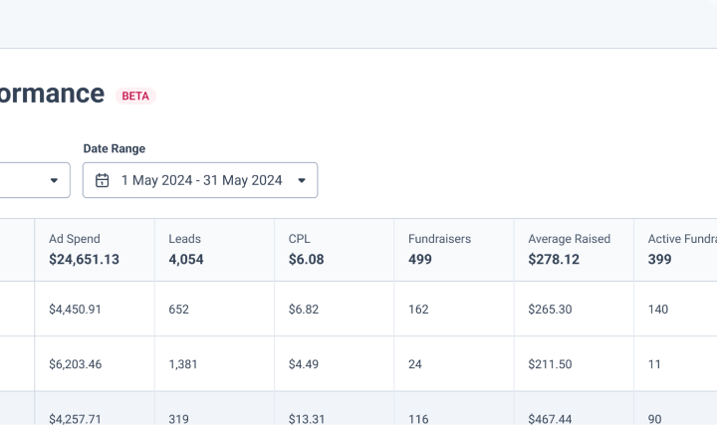
Task: Click the Active Fundraisers total 399
Action: [x=659, y=259]
